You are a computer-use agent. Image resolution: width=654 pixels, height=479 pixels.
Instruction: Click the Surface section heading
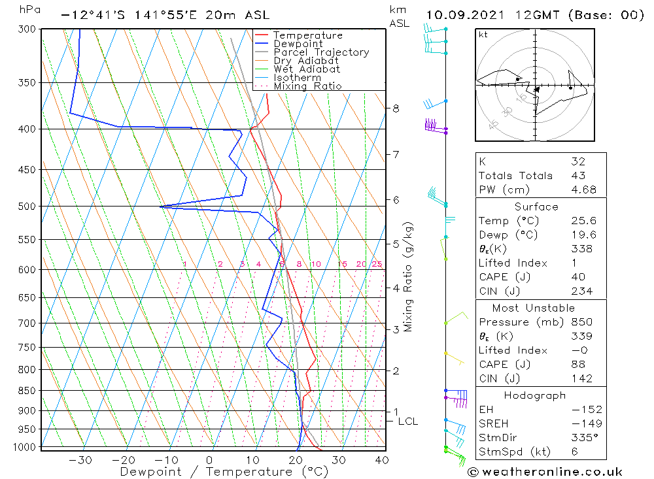pyautogui.click(x=536, y=206)
